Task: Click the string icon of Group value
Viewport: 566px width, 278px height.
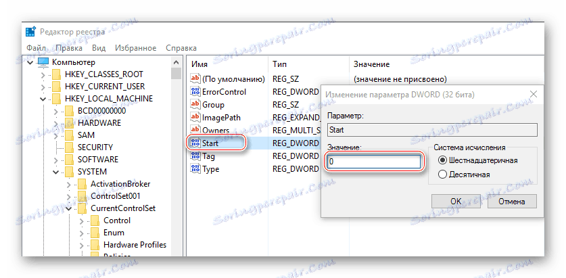Action: point(195,105)
